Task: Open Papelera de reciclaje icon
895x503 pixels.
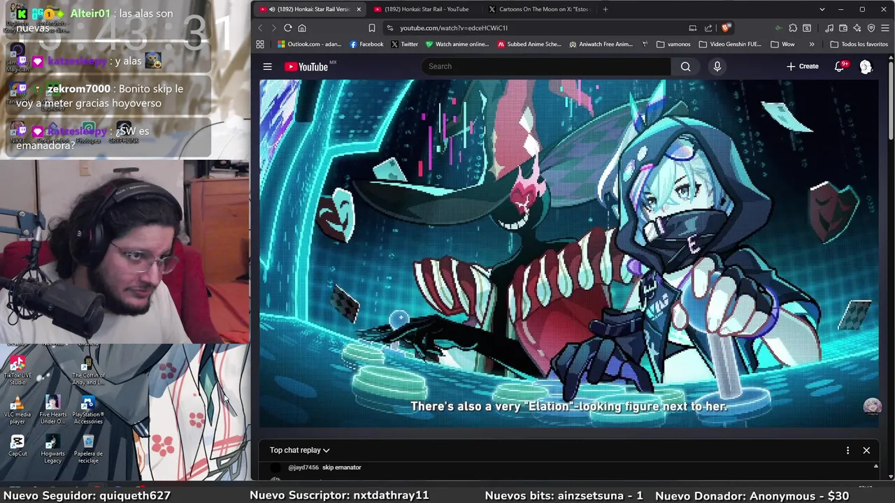Action: pos(88,449)
